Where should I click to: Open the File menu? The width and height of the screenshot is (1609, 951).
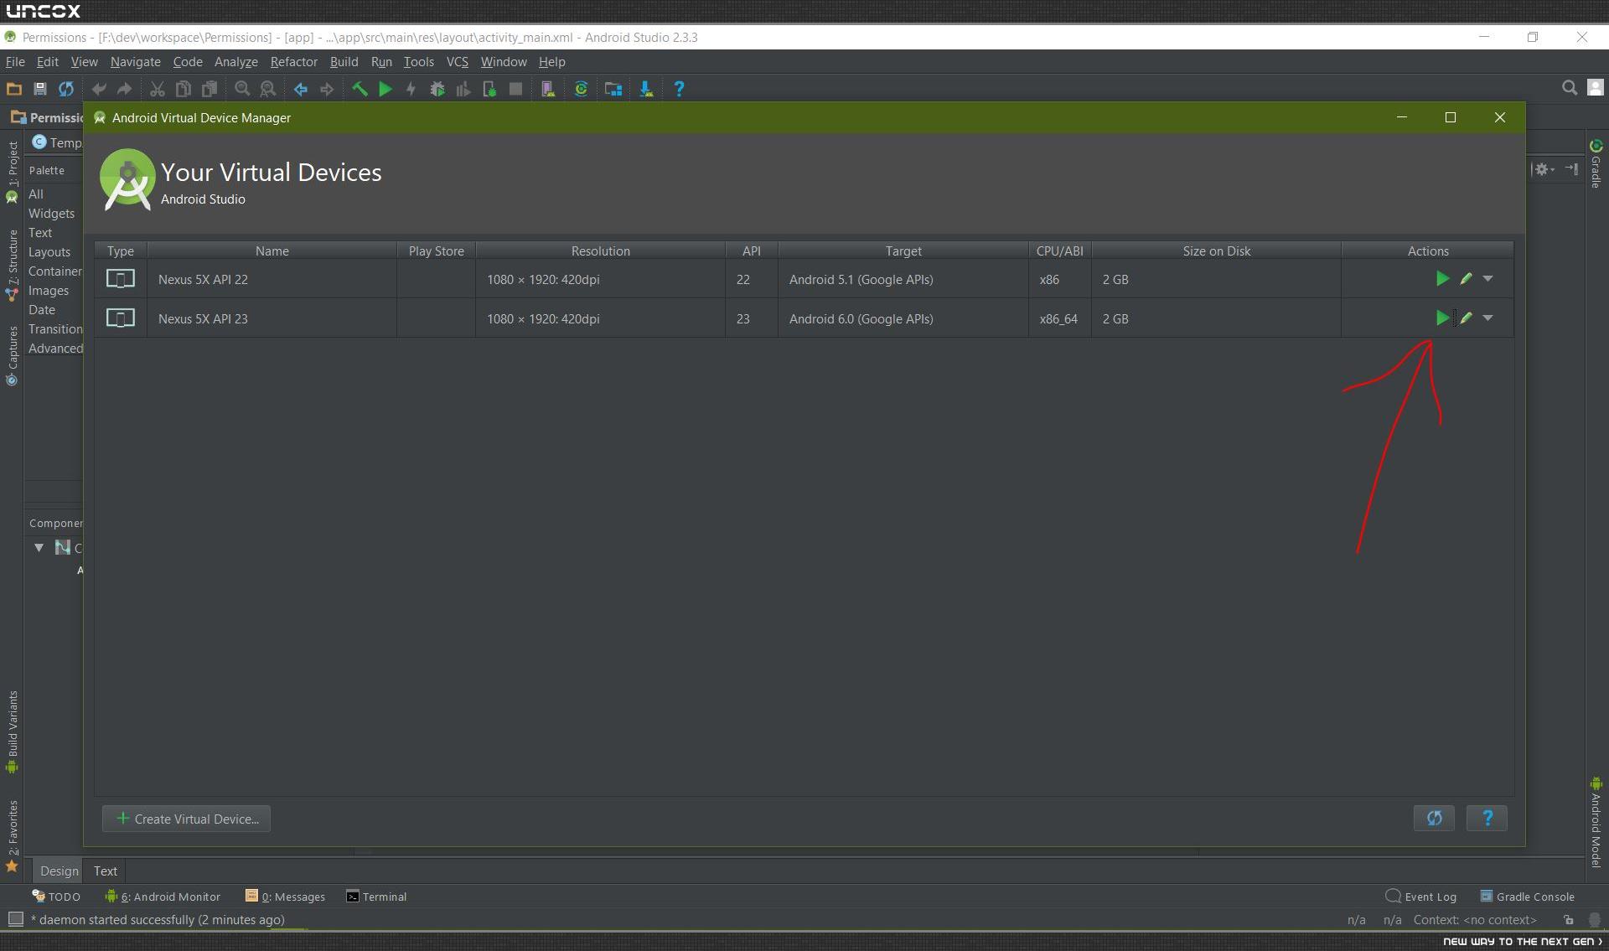15,62
